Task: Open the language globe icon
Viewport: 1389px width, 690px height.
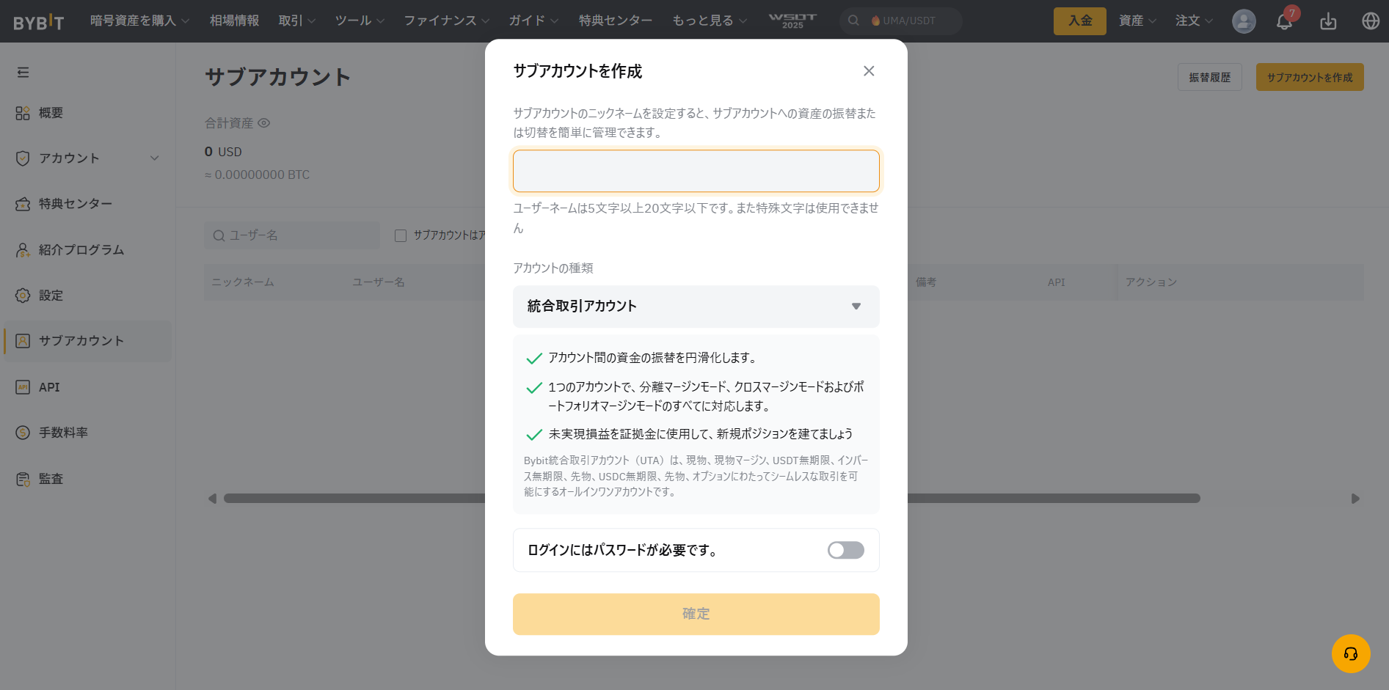Action: pyautogui.click(x=1371, y=21)
